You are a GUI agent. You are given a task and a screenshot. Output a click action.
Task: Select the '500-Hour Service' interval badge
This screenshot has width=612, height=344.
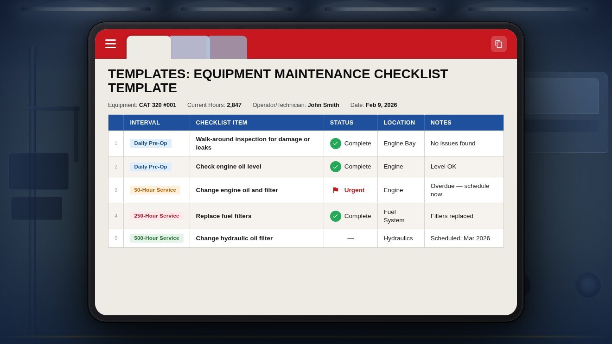pyautogui.click(x=157, y=238)
